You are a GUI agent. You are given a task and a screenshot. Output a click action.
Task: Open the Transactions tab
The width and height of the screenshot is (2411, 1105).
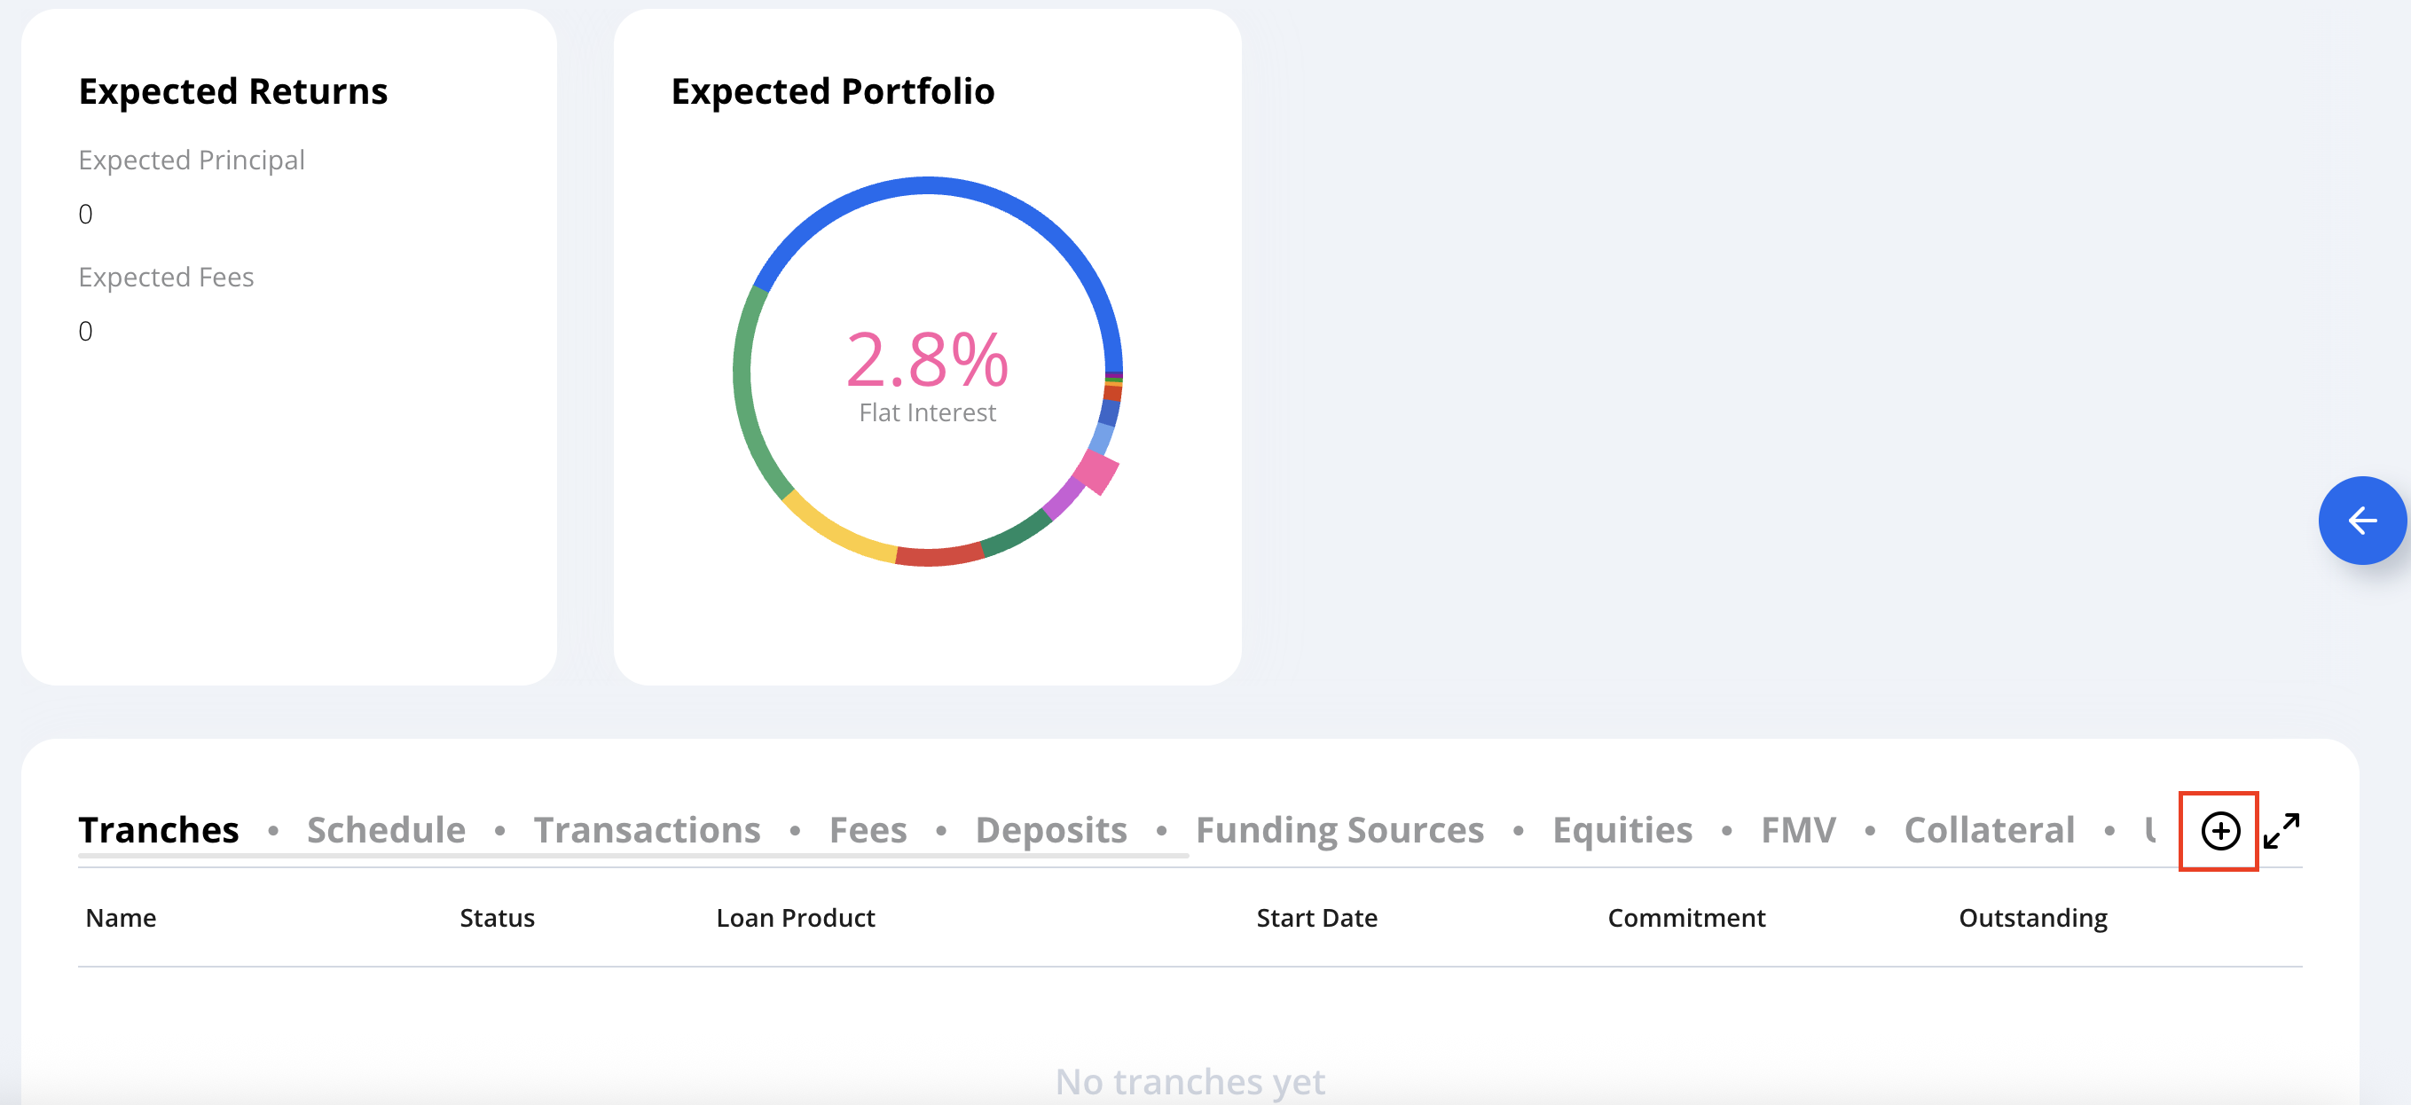tap(647, 830)
